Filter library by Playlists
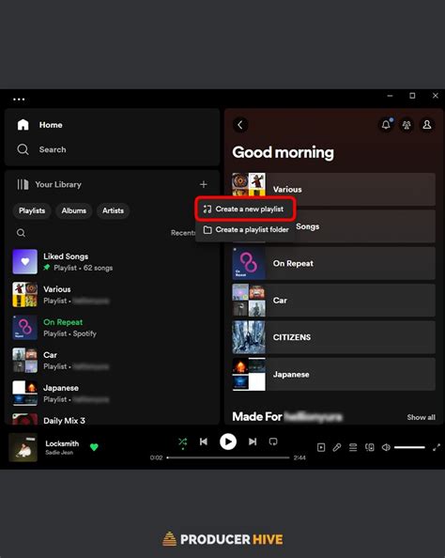The image size is (445, 558). [x=32, y=210]
